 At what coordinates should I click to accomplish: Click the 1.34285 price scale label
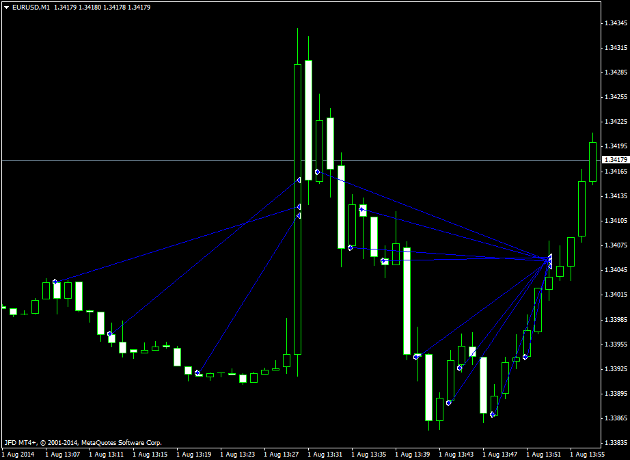click(616, 72)
